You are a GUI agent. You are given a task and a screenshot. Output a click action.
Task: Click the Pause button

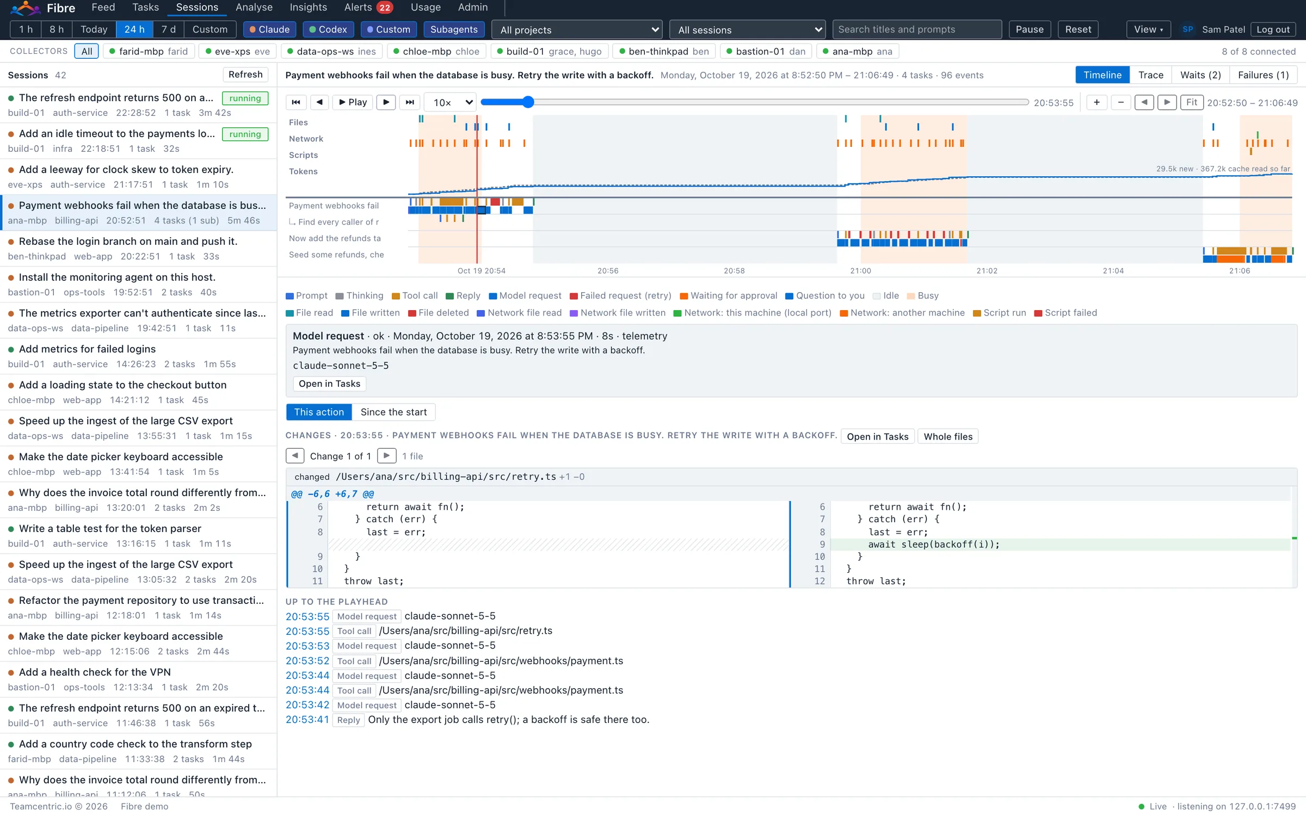click(x=1030, y=29)
